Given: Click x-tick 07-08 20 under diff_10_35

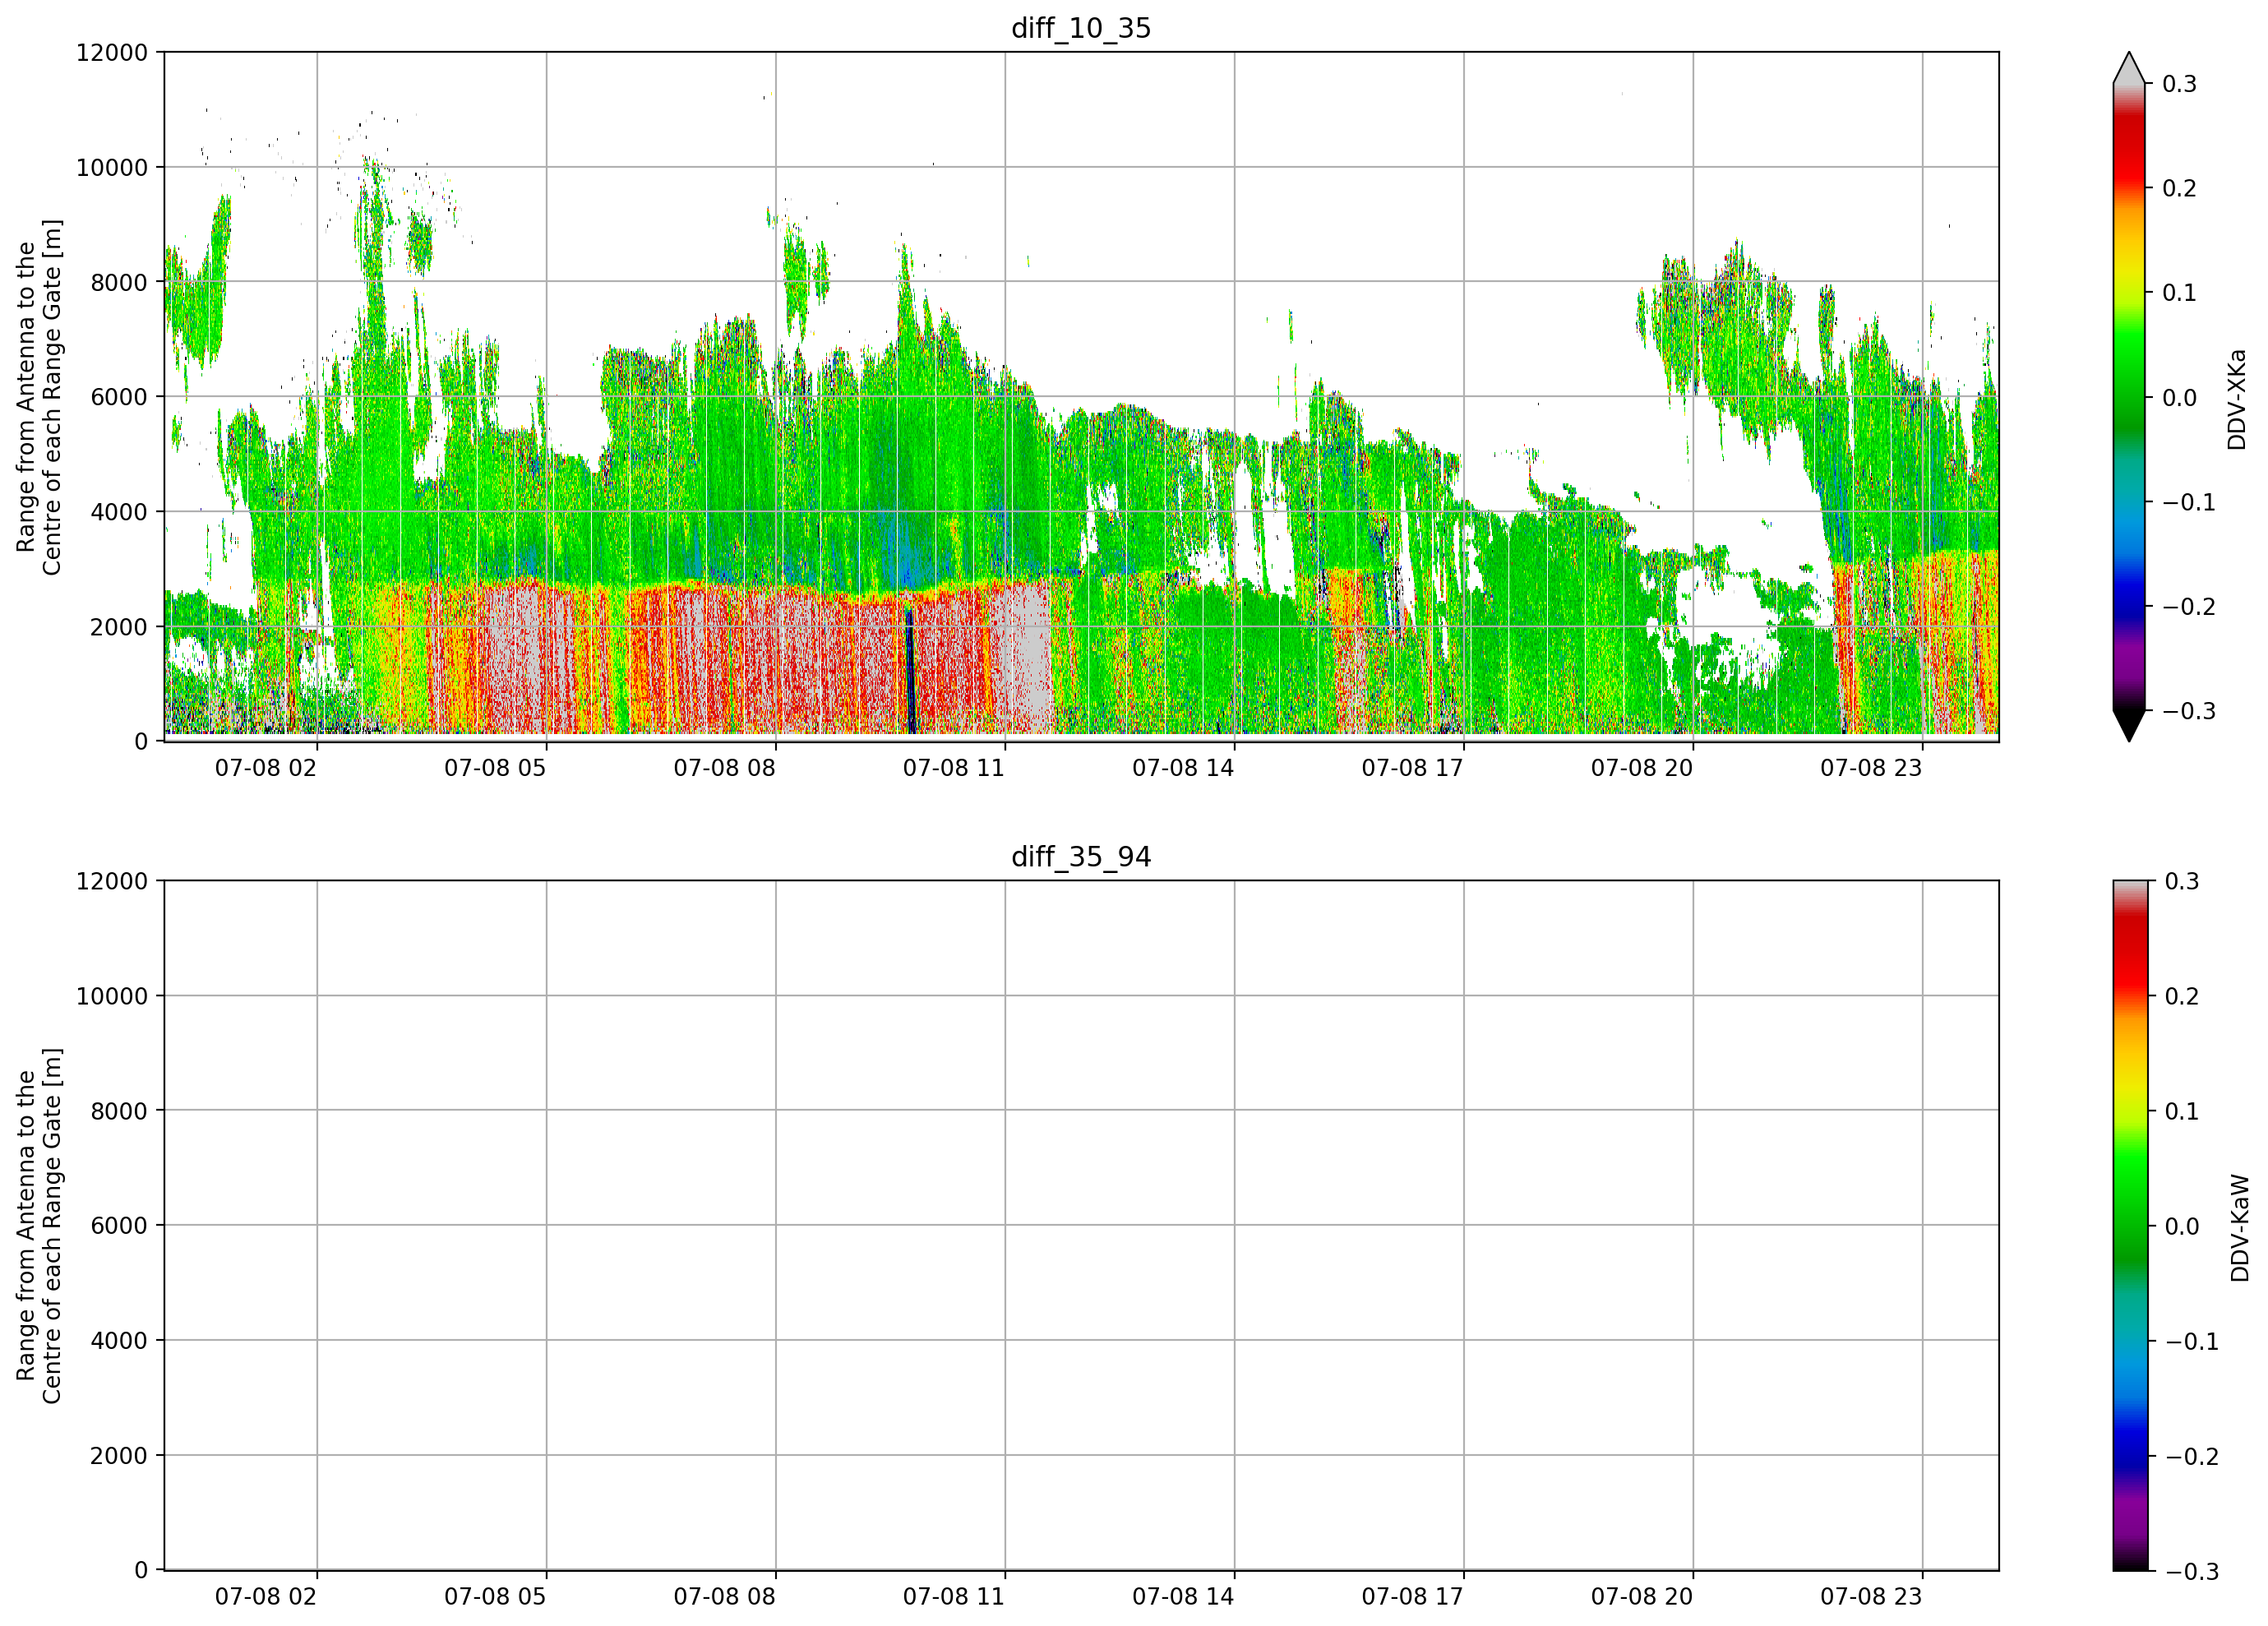Looking at the screenshot, I should pyautogui.click(x=1642, y=768).
